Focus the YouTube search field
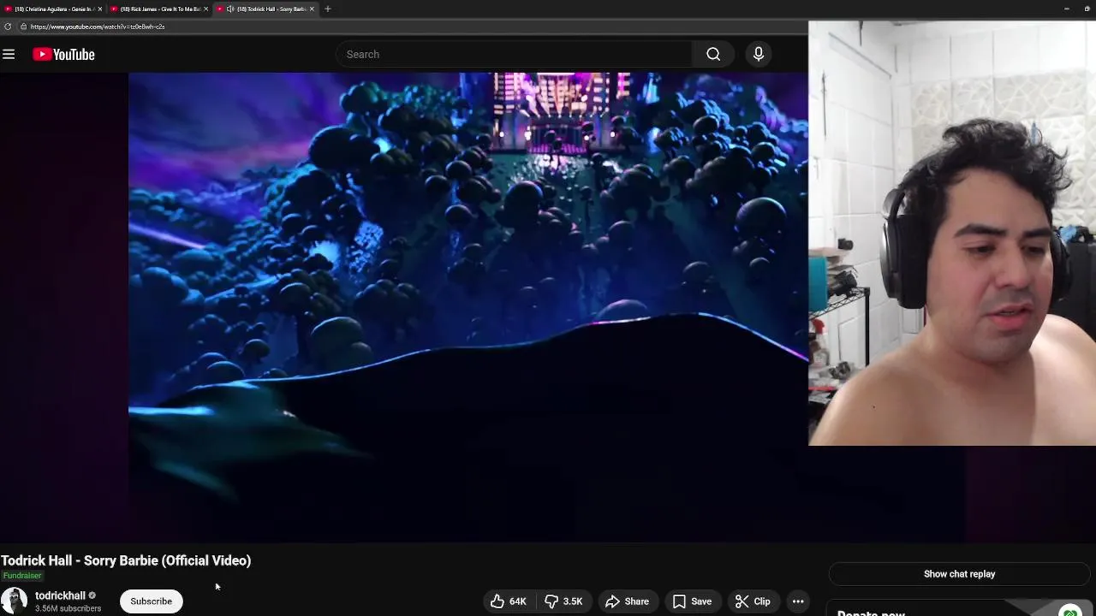The image size is (1096, 616). tap(514, 54)
